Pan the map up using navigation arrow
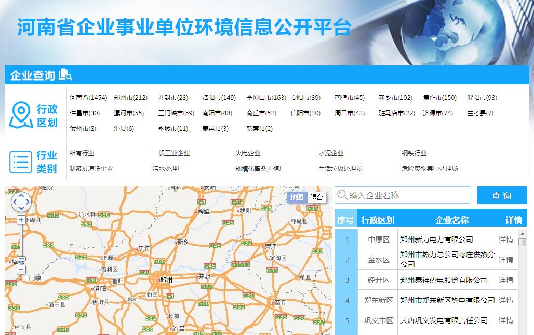534x335 pixels. click(21, 196)
